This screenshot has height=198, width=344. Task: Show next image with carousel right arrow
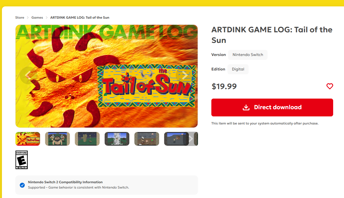click(185, 75)
